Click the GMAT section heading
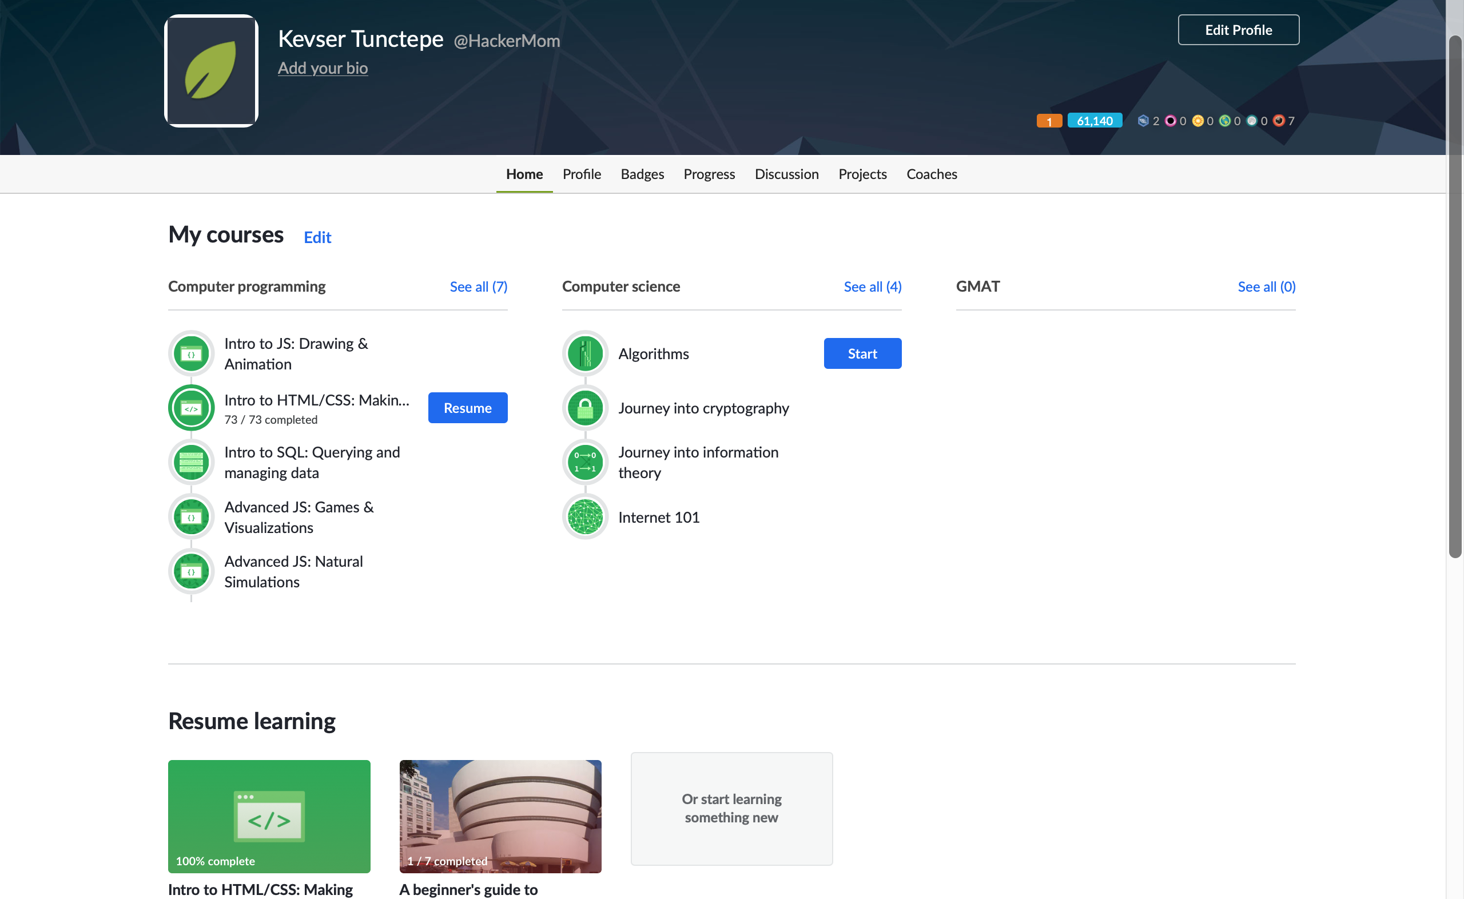 (977, 287)
